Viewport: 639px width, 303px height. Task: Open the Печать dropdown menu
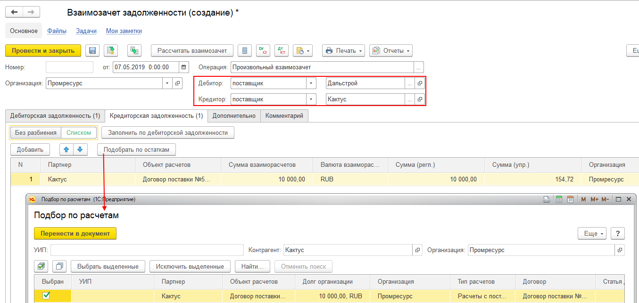point(344,50)
